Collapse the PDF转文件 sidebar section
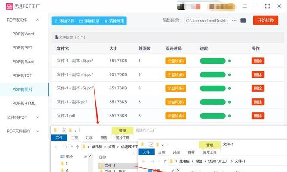The image size is (287, 172). pos(38,20)
